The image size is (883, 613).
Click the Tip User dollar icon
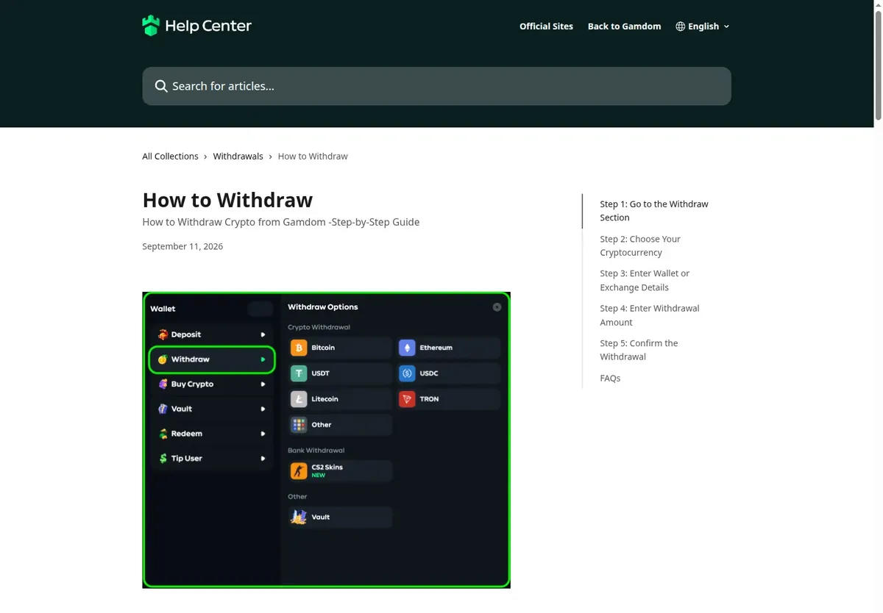(163, 459)
